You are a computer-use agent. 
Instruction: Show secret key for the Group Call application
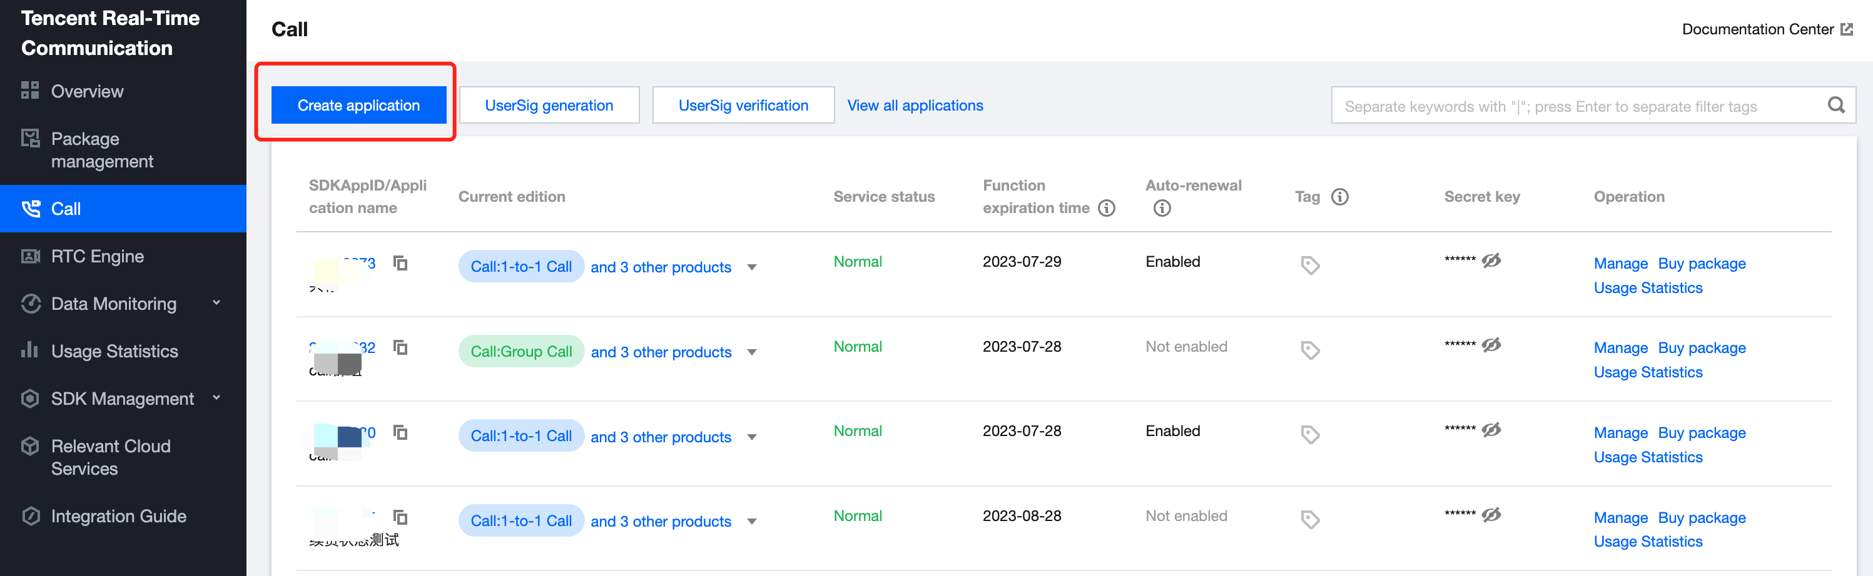[x=1491, y=345]
